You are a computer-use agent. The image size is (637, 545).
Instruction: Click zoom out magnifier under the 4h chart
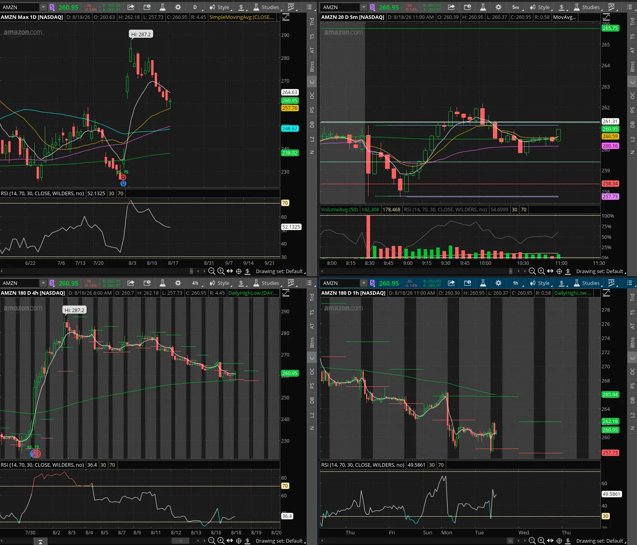[211, 541]
